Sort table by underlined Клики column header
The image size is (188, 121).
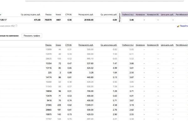(58, 45)
